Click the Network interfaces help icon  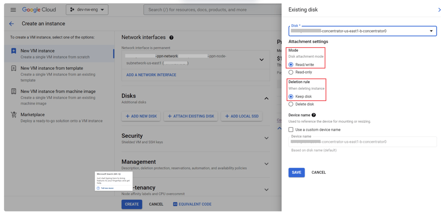click(x=171, y=38)
